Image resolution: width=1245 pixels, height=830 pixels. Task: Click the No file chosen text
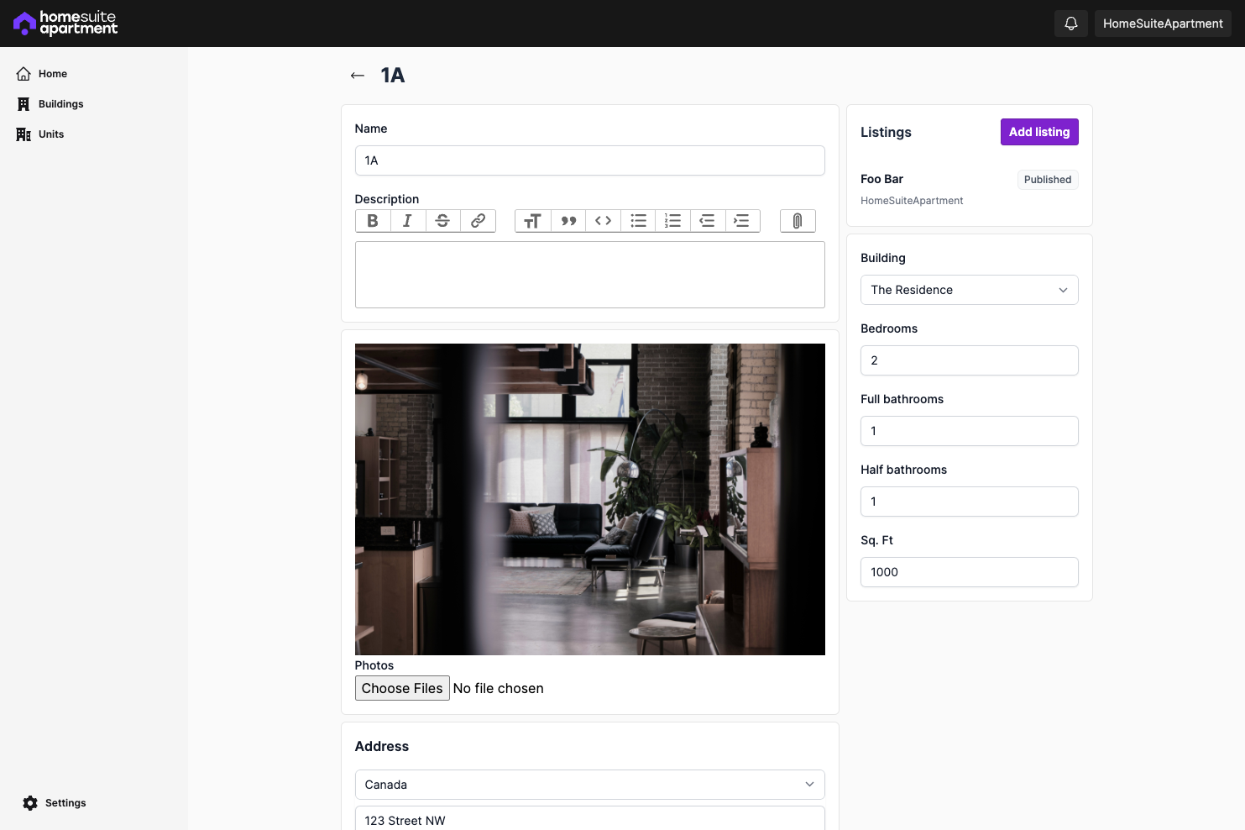pos(499,688)
